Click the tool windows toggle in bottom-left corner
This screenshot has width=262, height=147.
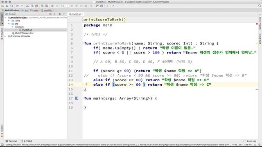click(2, 145)
